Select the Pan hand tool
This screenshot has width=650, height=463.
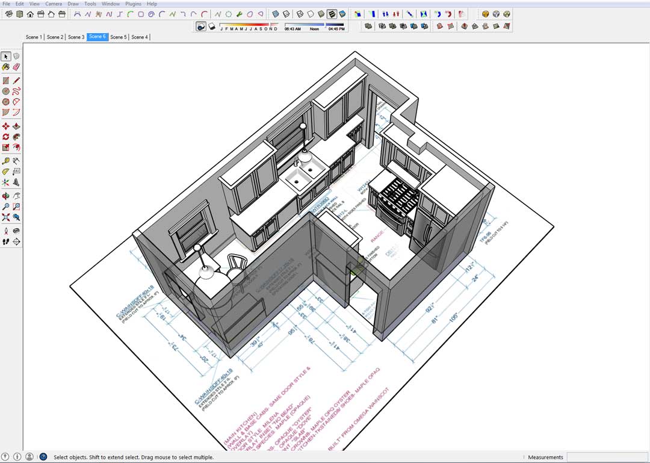pyautogui.click(x=16, y=196)
